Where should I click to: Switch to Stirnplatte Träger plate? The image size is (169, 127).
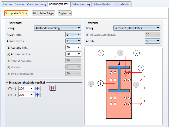44,13
